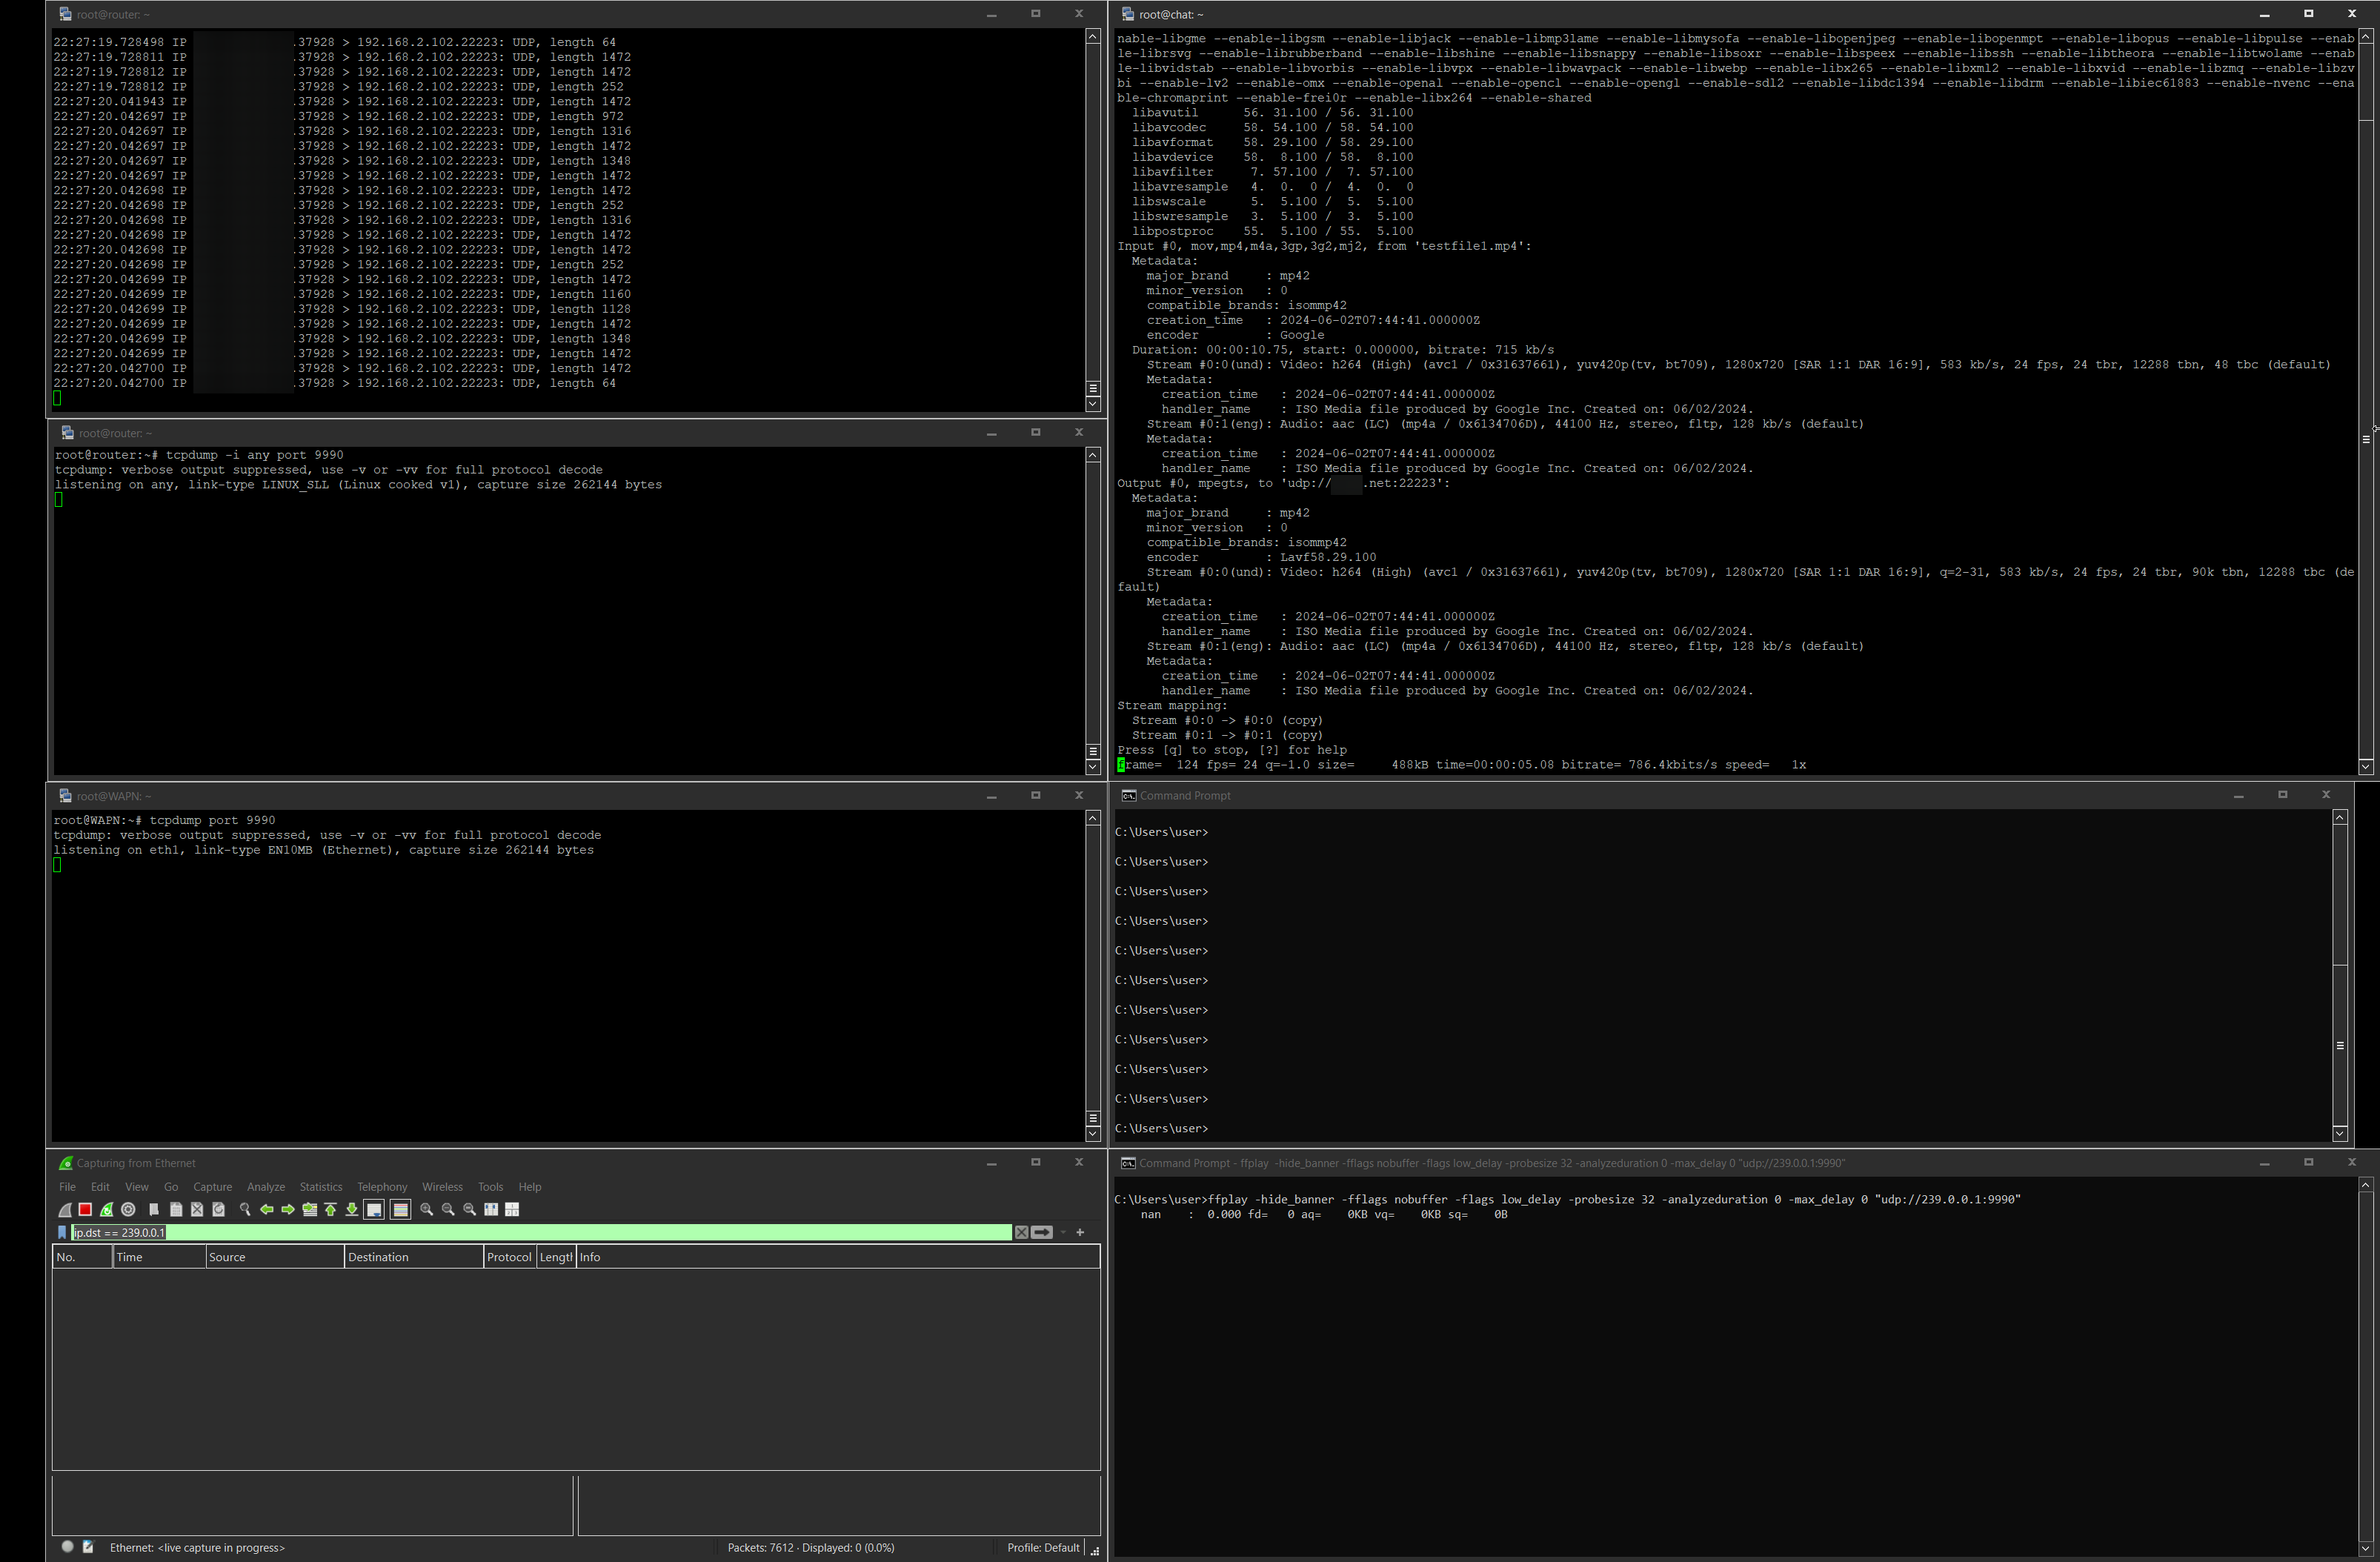Open the Wireshark Help menu
Viewport: 2380px width, 1562px height.
tap(530, 1186)
